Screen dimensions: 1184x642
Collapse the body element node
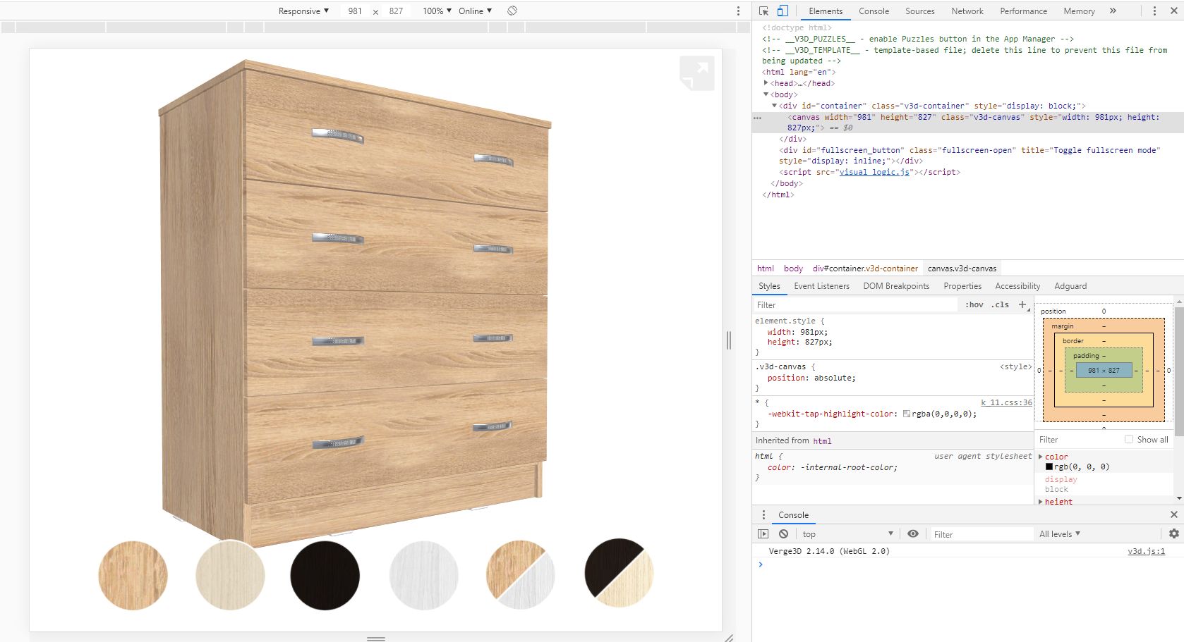766,94
